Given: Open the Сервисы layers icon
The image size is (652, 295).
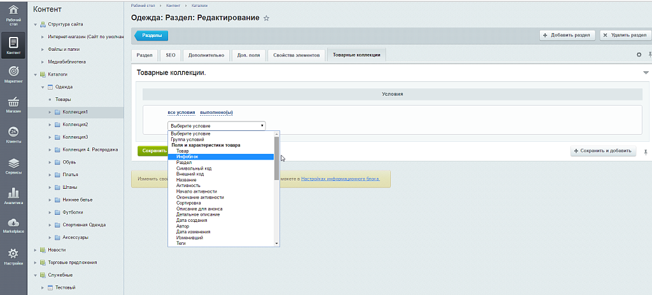Looking at the screenshot, I should click(13, 165).
